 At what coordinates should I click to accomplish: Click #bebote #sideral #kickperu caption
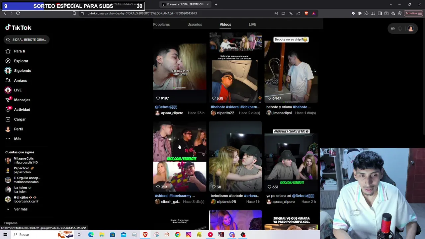pos(235,107)
